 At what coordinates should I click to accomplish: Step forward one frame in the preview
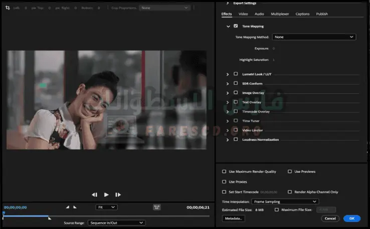tap(118, 194)
